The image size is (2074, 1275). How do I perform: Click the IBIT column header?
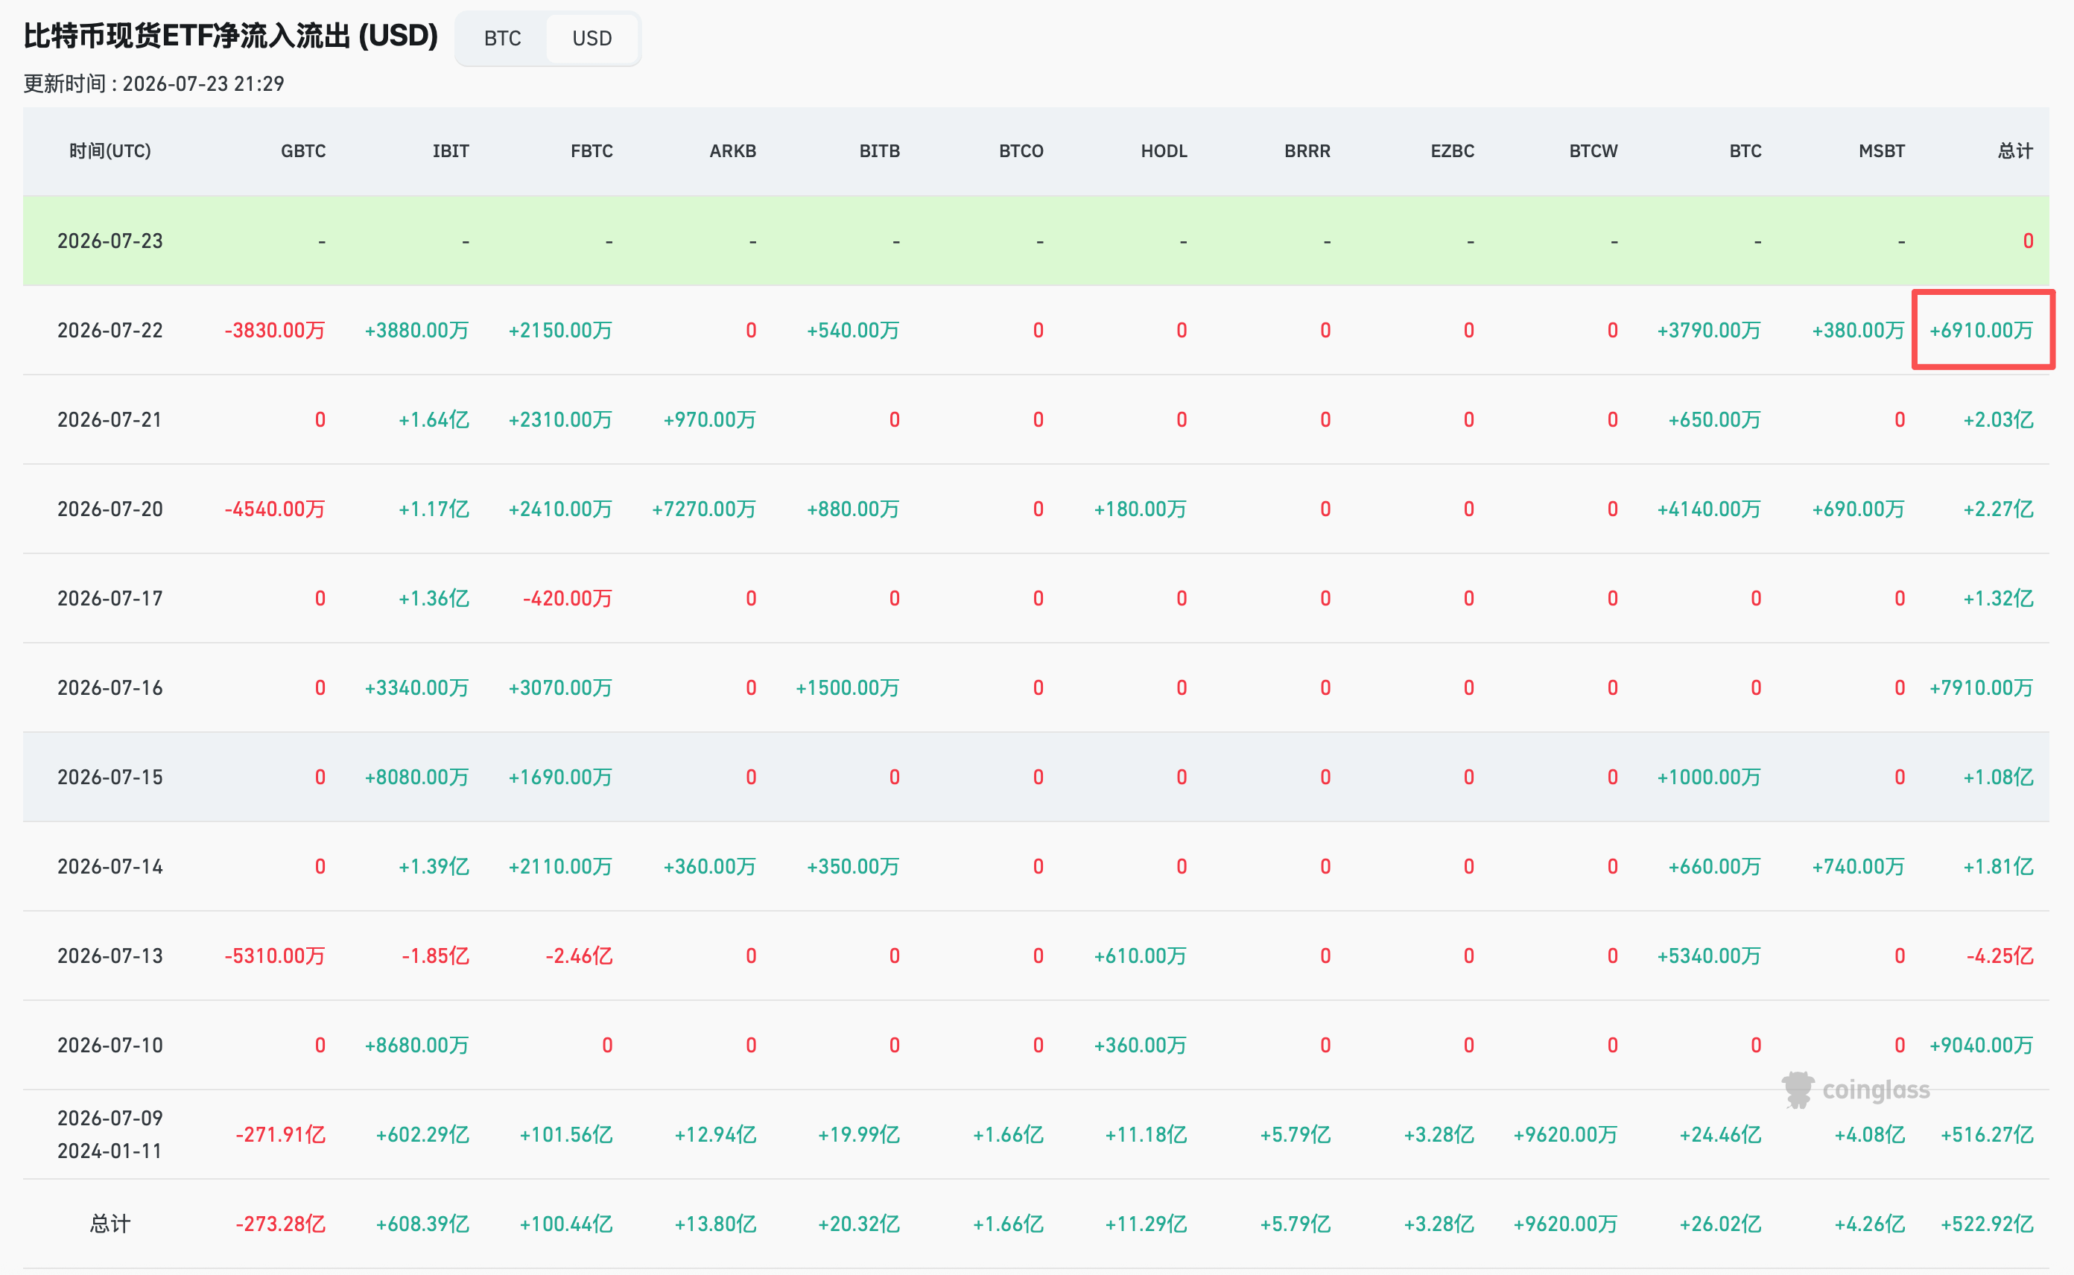(x=451, y=151)
